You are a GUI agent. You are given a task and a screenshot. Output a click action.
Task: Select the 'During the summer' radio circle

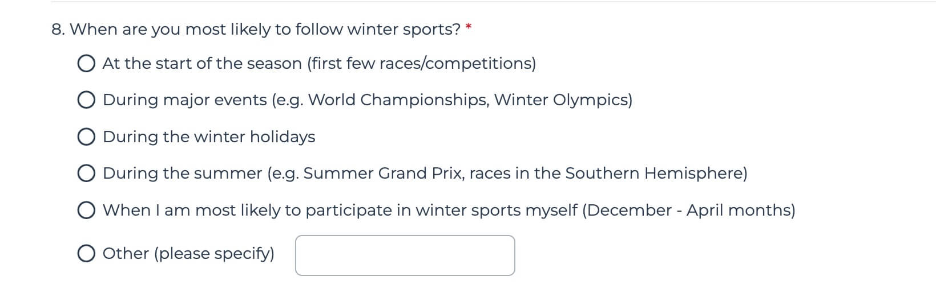pyautogui.click(x=86, y=174)
